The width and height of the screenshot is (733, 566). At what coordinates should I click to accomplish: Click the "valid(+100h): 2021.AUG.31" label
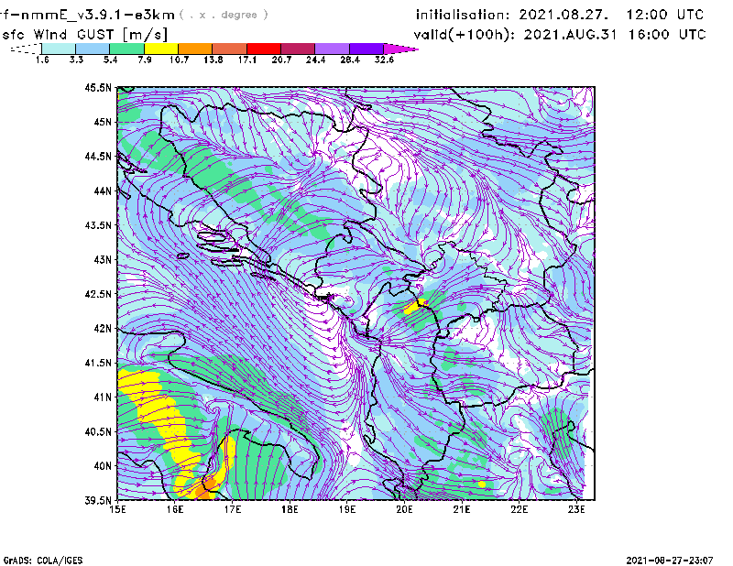[515, 35]
